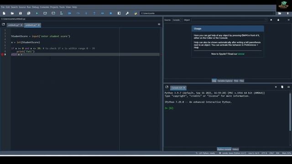Open the PYTHONPATH manager

coord(136,13)
